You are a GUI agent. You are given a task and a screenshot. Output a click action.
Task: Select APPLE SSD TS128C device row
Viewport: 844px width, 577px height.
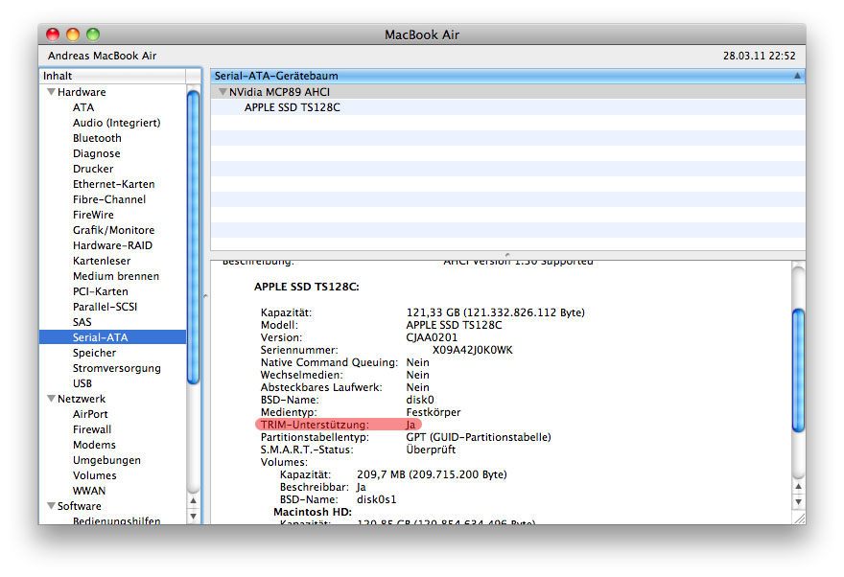pos(507,107)
